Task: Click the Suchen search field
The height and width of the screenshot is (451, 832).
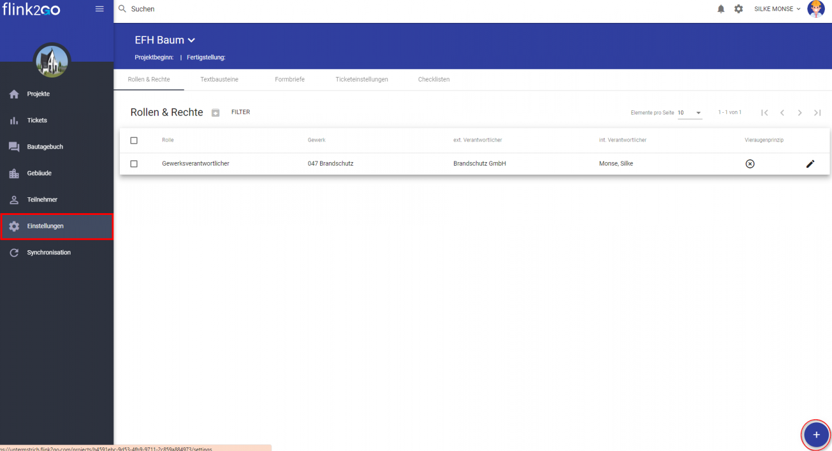Action: click(x=235, y=9)
